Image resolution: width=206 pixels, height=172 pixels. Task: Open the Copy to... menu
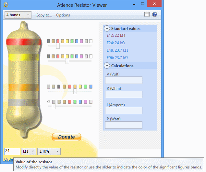(x=43, y=15)
